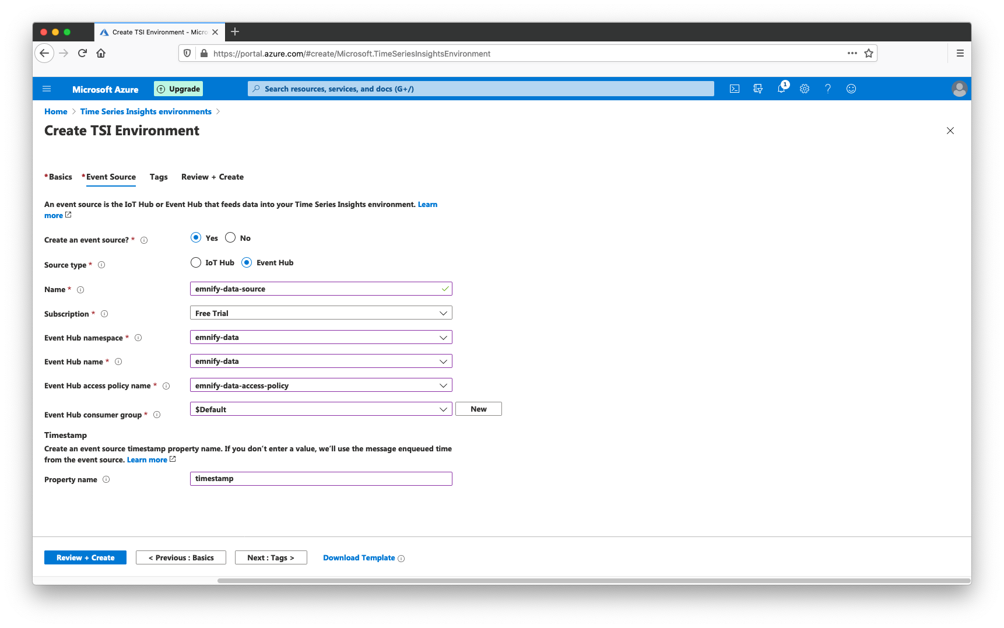Open Directory and subscription filter icon
1004x628 pixels.
pos(758,89)
